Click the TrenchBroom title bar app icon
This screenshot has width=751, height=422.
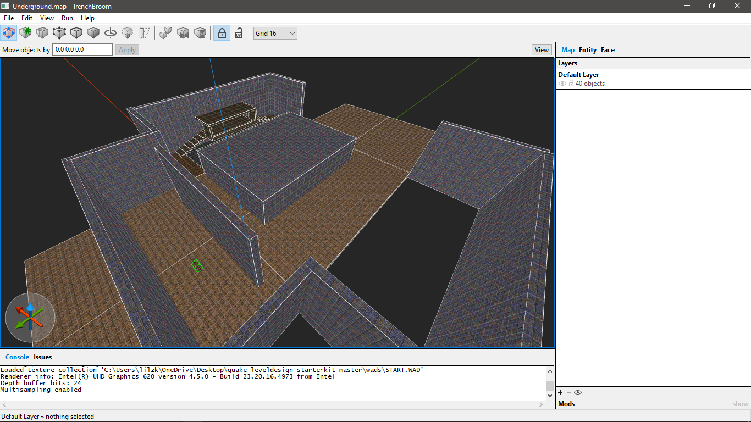point(5,5)
